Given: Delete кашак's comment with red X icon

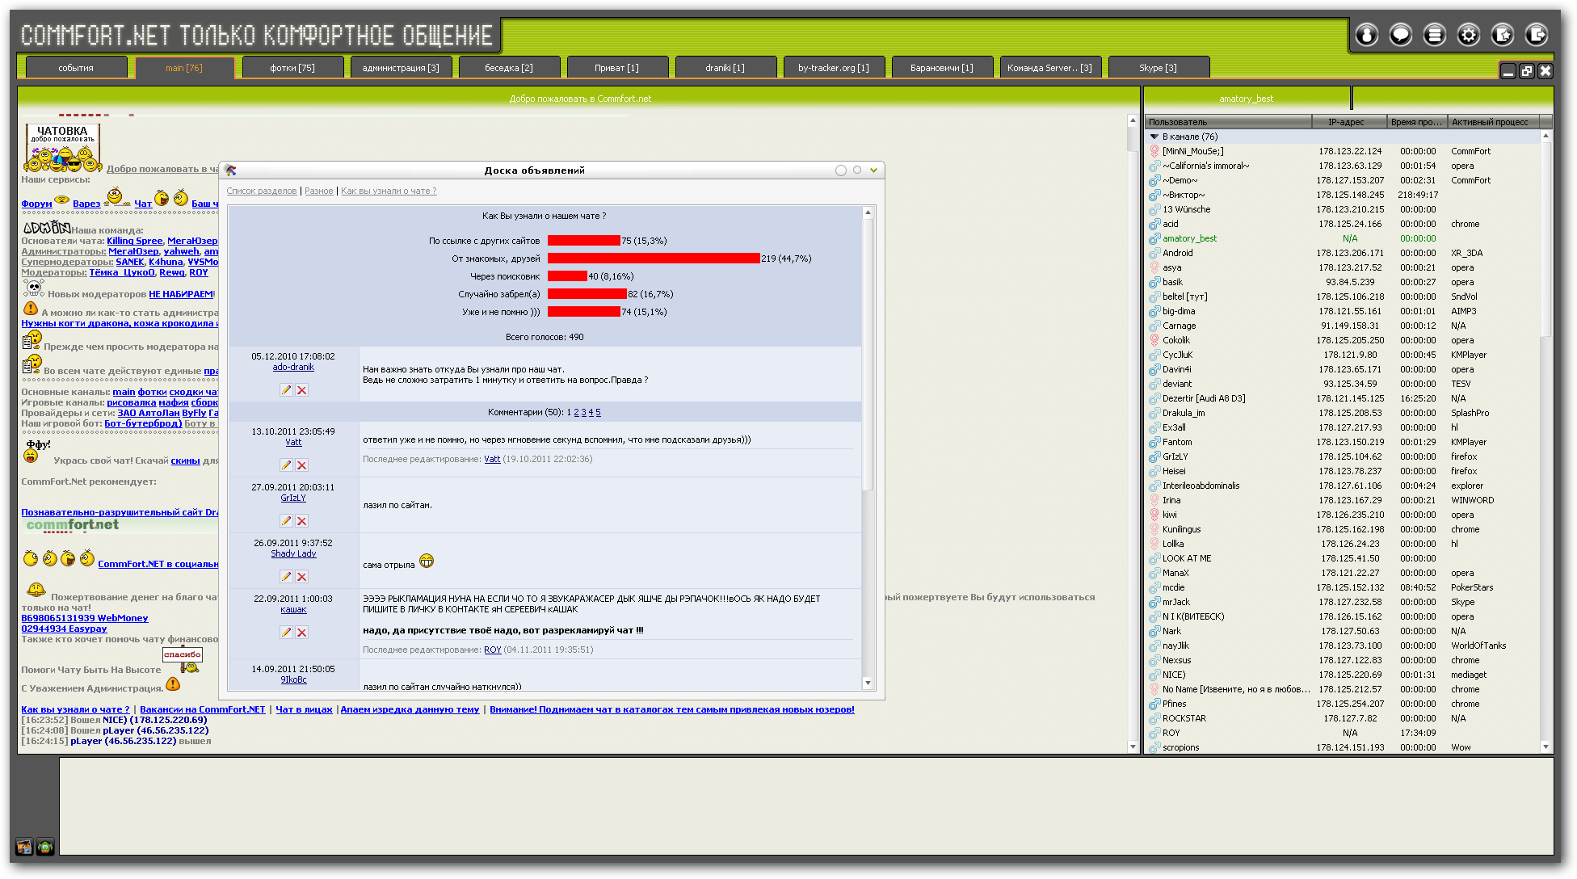Looking at the screenshot, I should (x=301, y=633).
